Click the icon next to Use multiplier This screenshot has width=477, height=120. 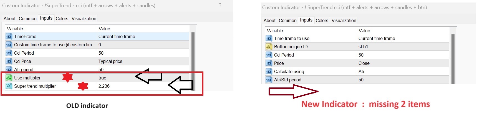click(9, 78)
